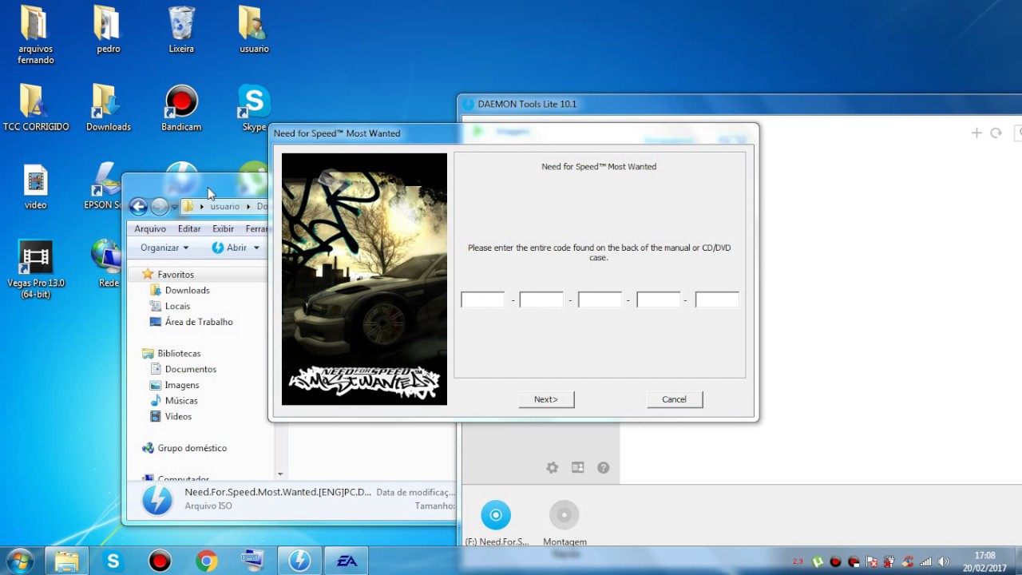Open the catalog icon beside the DAEMON Tools gear
The image size is (1022, 575).
pyautogui.click(x=577, y=468)
